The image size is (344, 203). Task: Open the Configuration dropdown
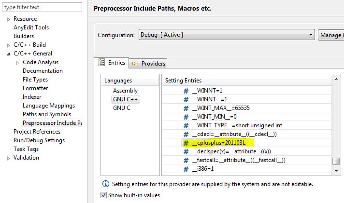pos(311,35)
